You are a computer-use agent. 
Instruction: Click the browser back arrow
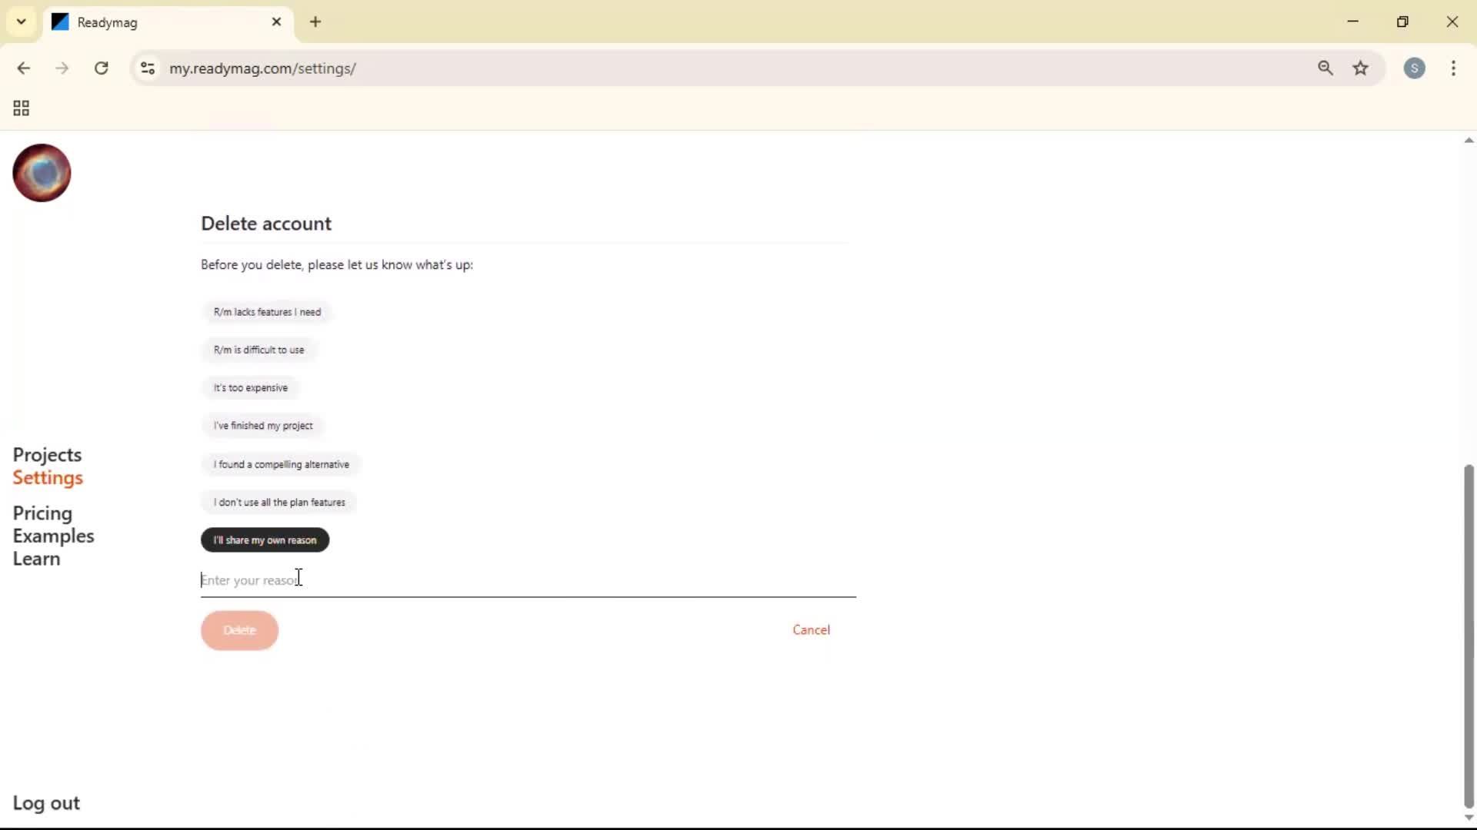tap(23, 68)
